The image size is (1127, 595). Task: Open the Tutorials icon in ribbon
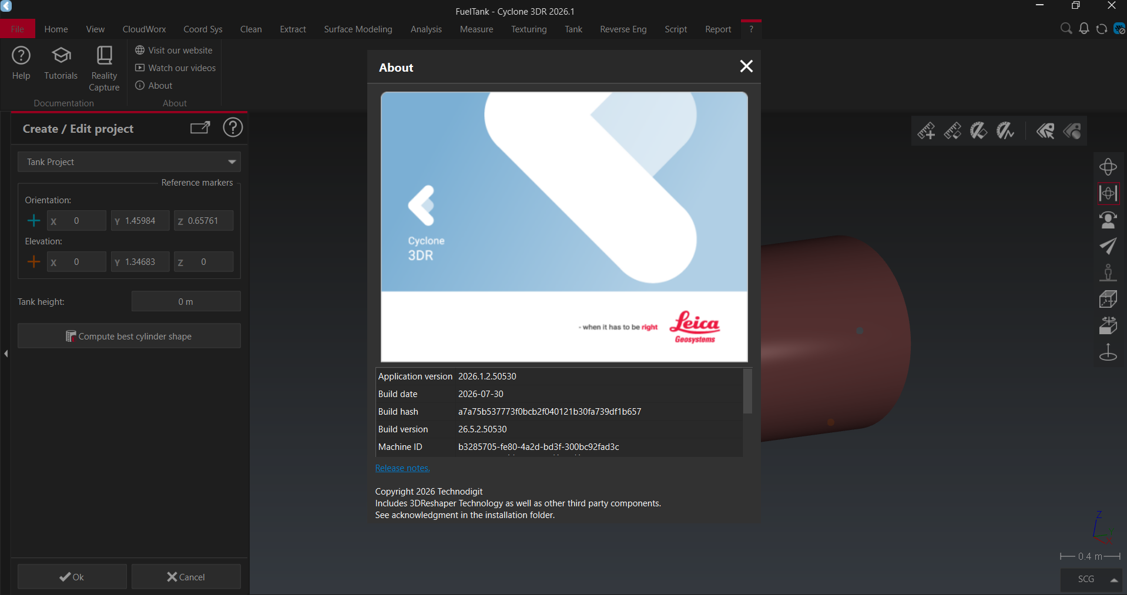coord(61,63)
